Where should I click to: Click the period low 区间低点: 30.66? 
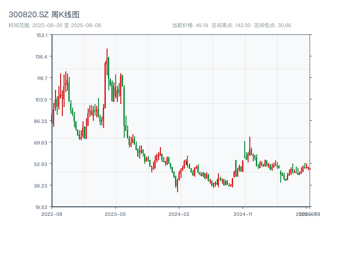[x=273, y=25]
